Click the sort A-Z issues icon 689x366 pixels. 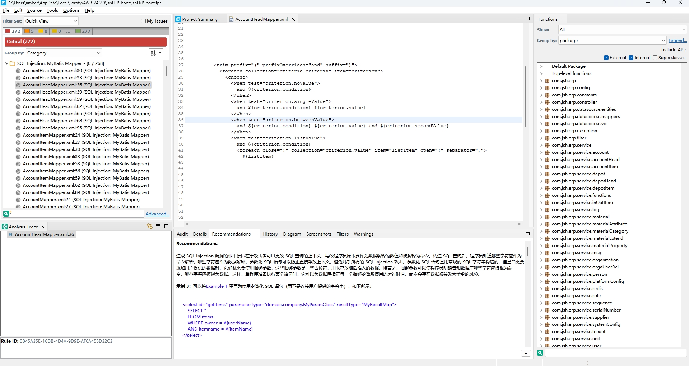153,53
